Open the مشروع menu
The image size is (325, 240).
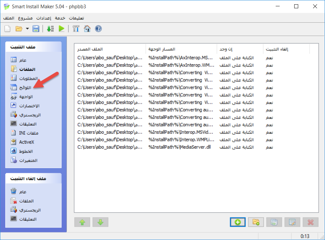[x=25, y=18]
